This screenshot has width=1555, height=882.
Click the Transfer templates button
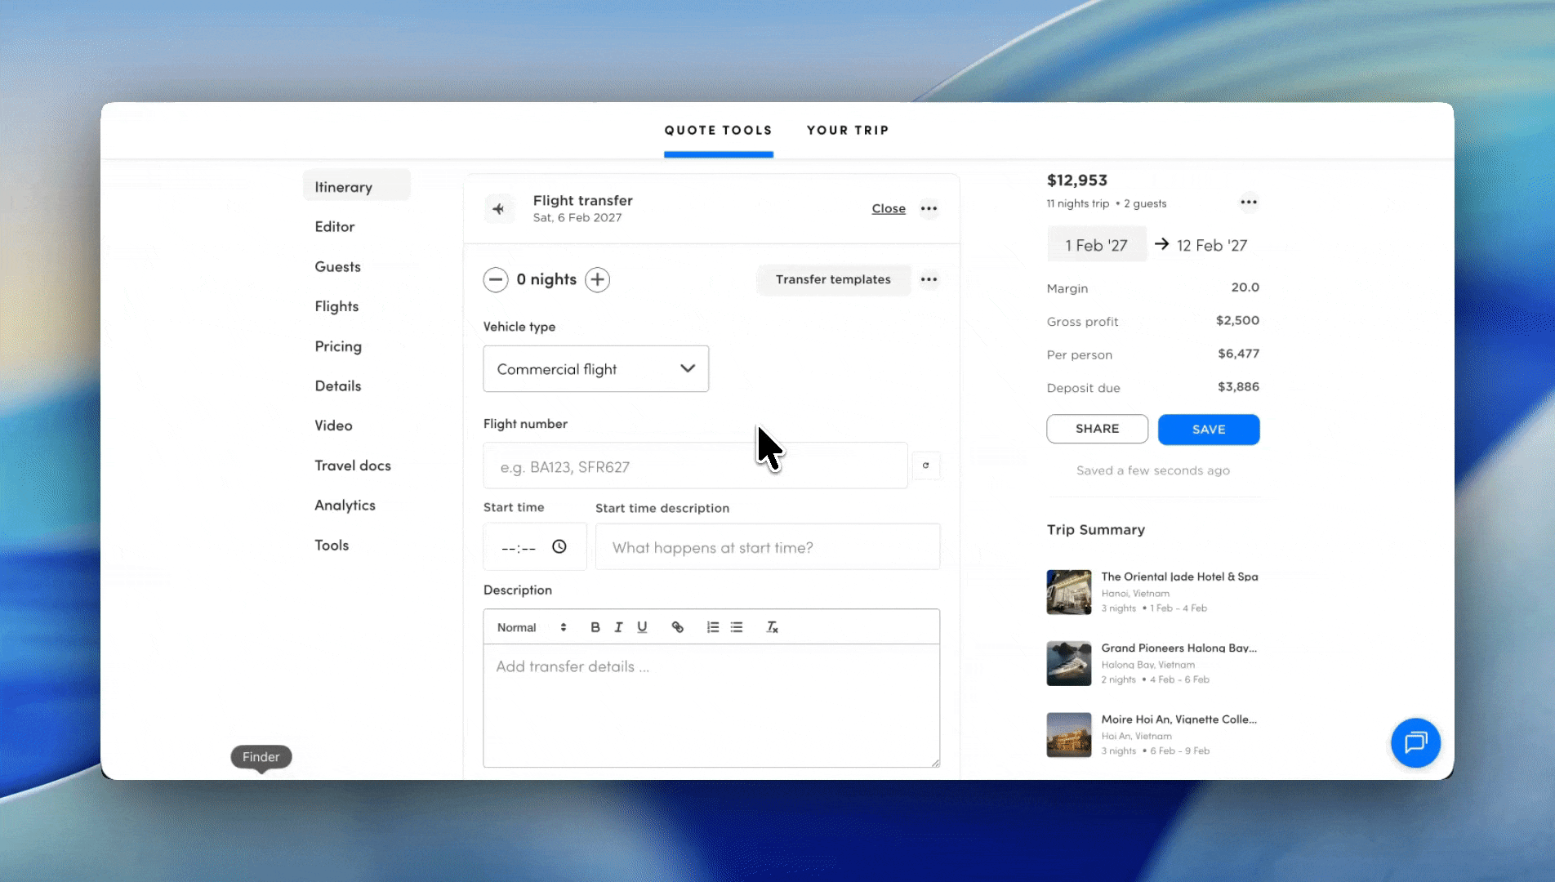click(x=833, y=279)
